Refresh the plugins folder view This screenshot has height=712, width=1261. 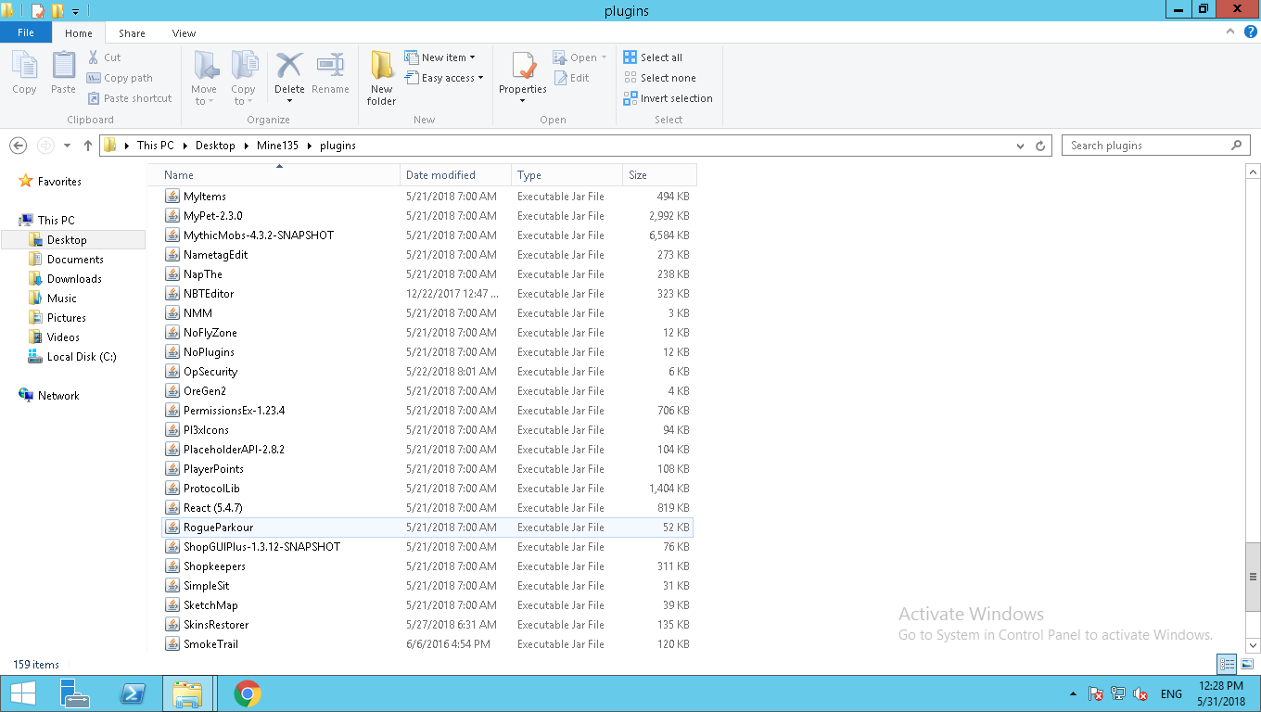point(1040,146)
